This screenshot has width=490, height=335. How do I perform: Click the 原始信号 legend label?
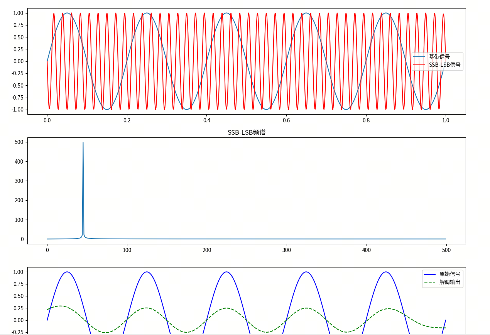pos(450,274)
